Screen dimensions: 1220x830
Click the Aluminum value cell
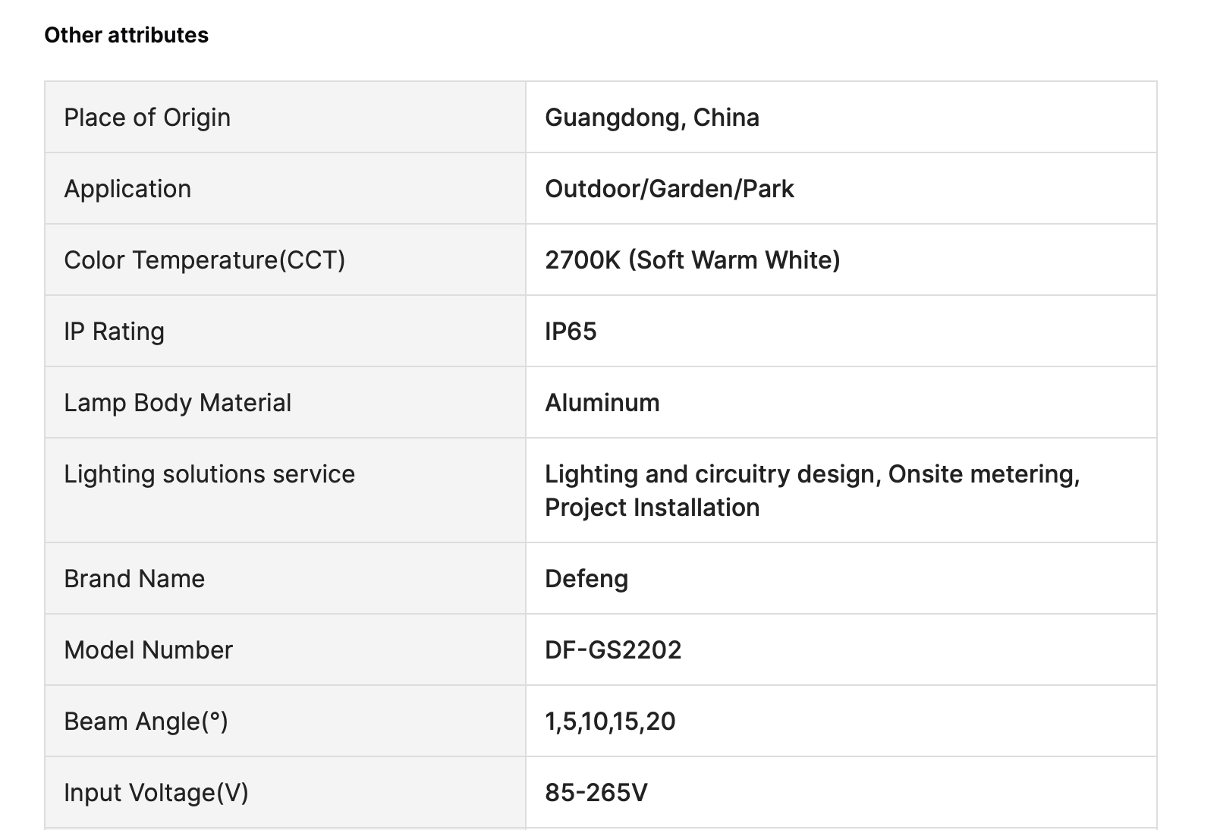click(x=841, y=402)
